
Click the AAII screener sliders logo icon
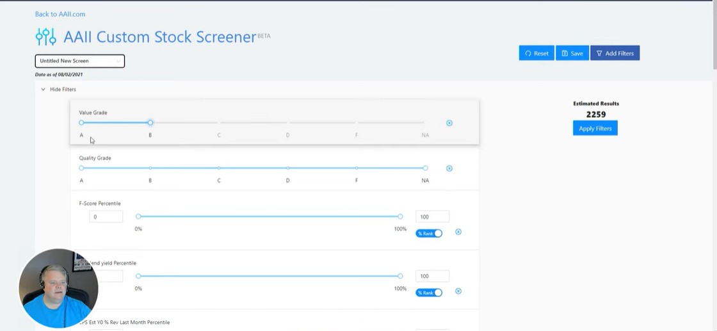[45, 36]
